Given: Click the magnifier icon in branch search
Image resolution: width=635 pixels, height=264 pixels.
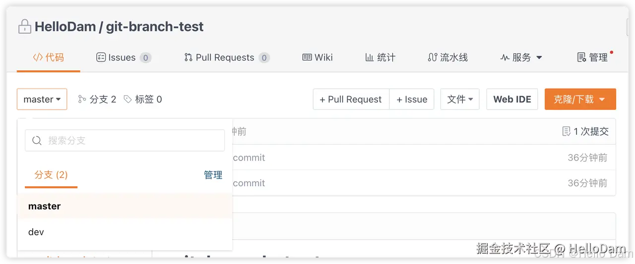Looking at the screenshot, I should [37, 141].
